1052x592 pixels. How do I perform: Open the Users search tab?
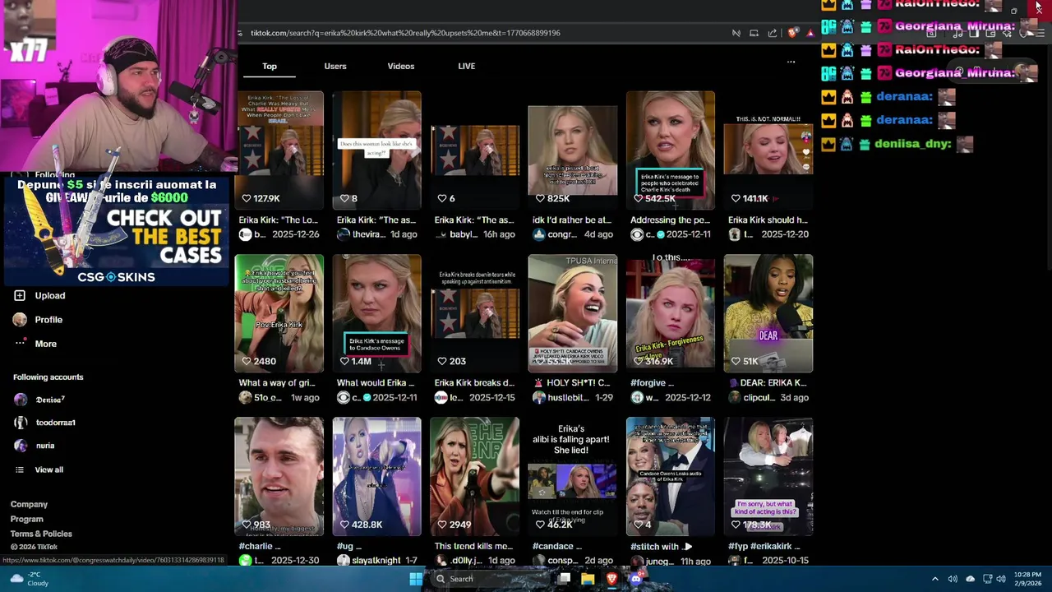click(x=335, y=66)
